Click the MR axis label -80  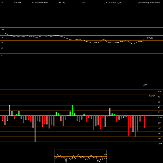coord(159,139)
